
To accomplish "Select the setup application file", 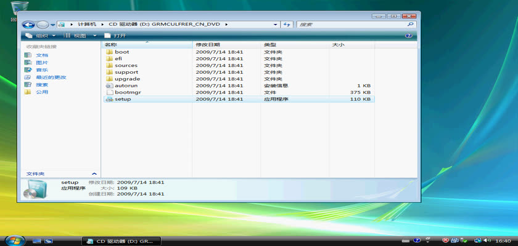I will point(123,99).
